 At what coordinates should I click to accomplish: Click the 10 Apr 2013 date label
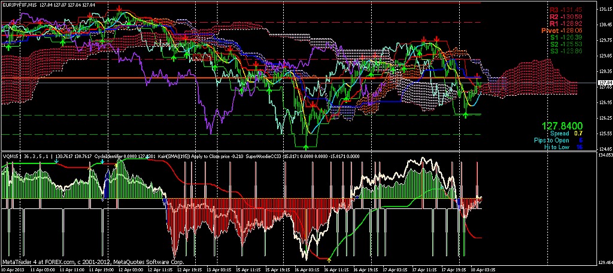click(x=12, y=269)
